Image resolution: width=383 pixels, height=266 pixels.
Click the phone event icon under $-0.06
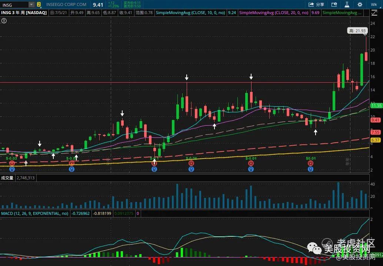tap(191, 163)
